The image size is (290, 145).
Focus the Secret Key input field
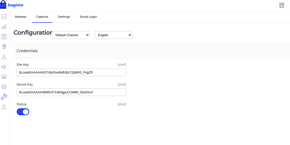pyautogui.click(x=71, y=92)
